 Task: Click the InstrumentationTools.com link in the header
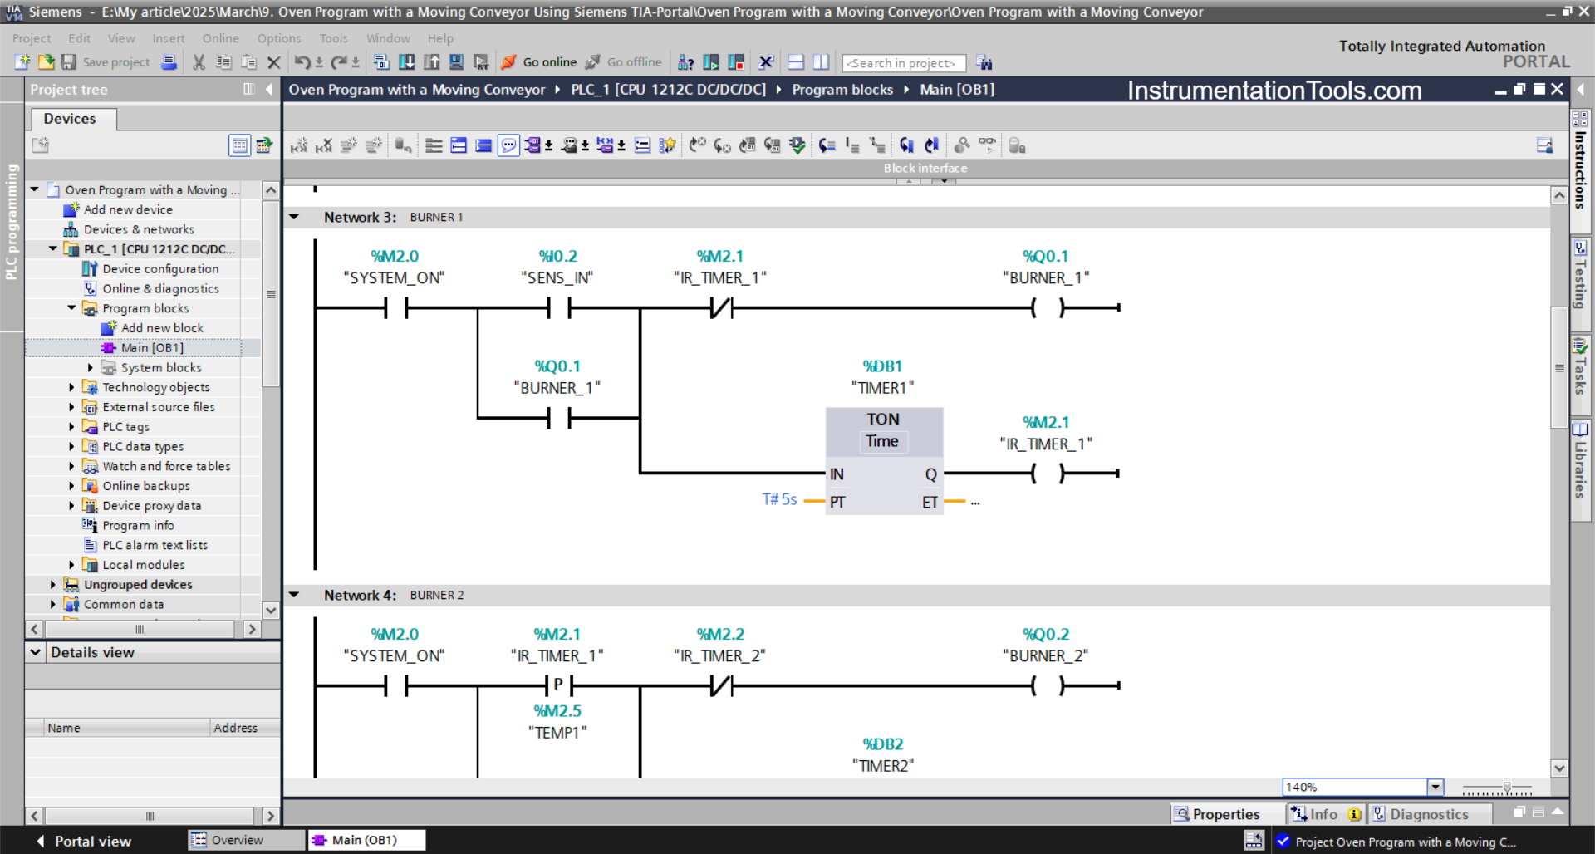tap(1274, 90)
